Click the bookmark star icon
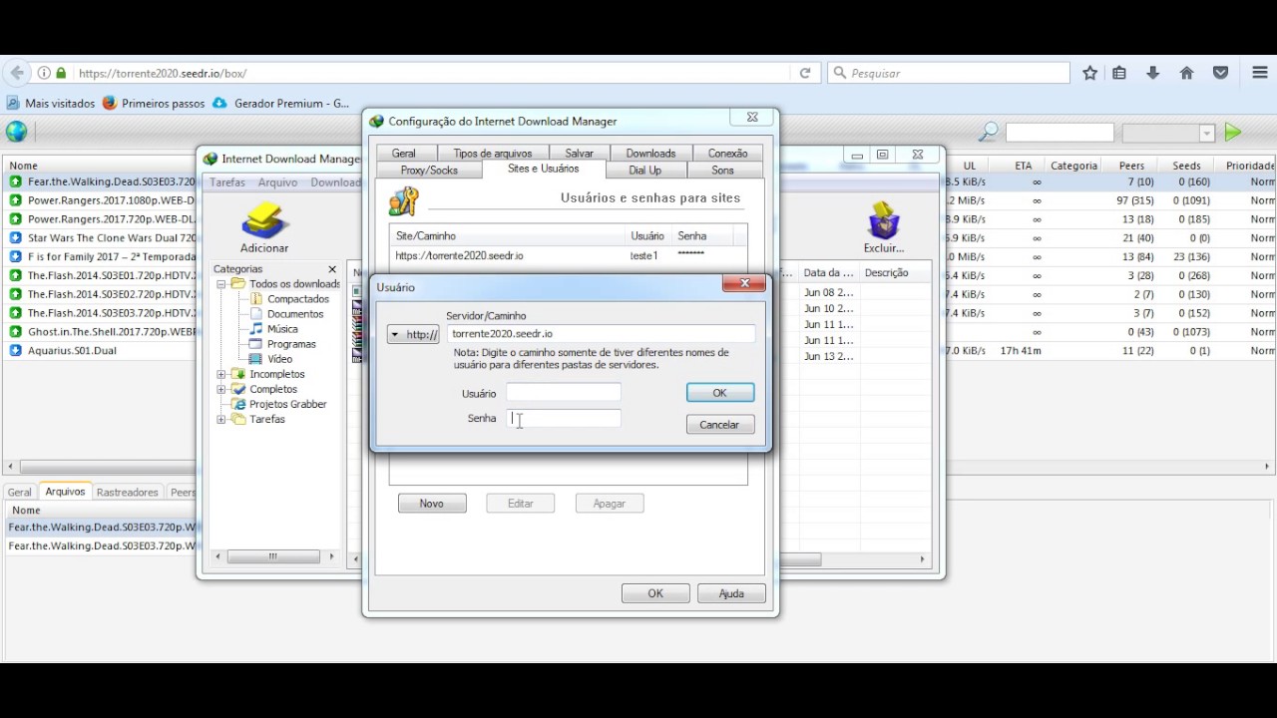 click(x=1089, y=73)
